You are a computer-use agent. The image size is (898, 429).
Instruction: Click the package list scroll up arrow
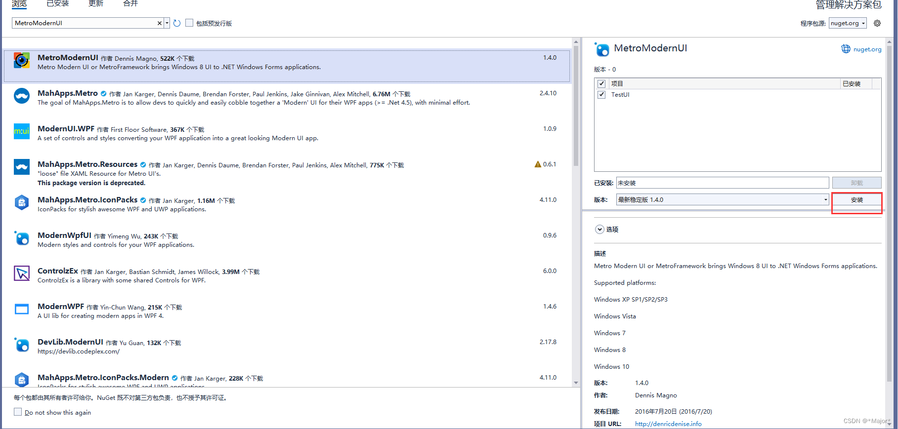coord(576,42)
